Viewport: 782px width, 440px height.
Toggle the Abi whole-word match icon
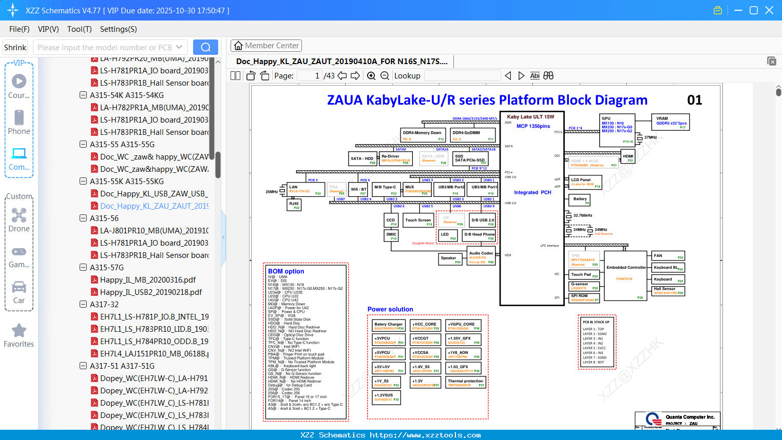535,76
